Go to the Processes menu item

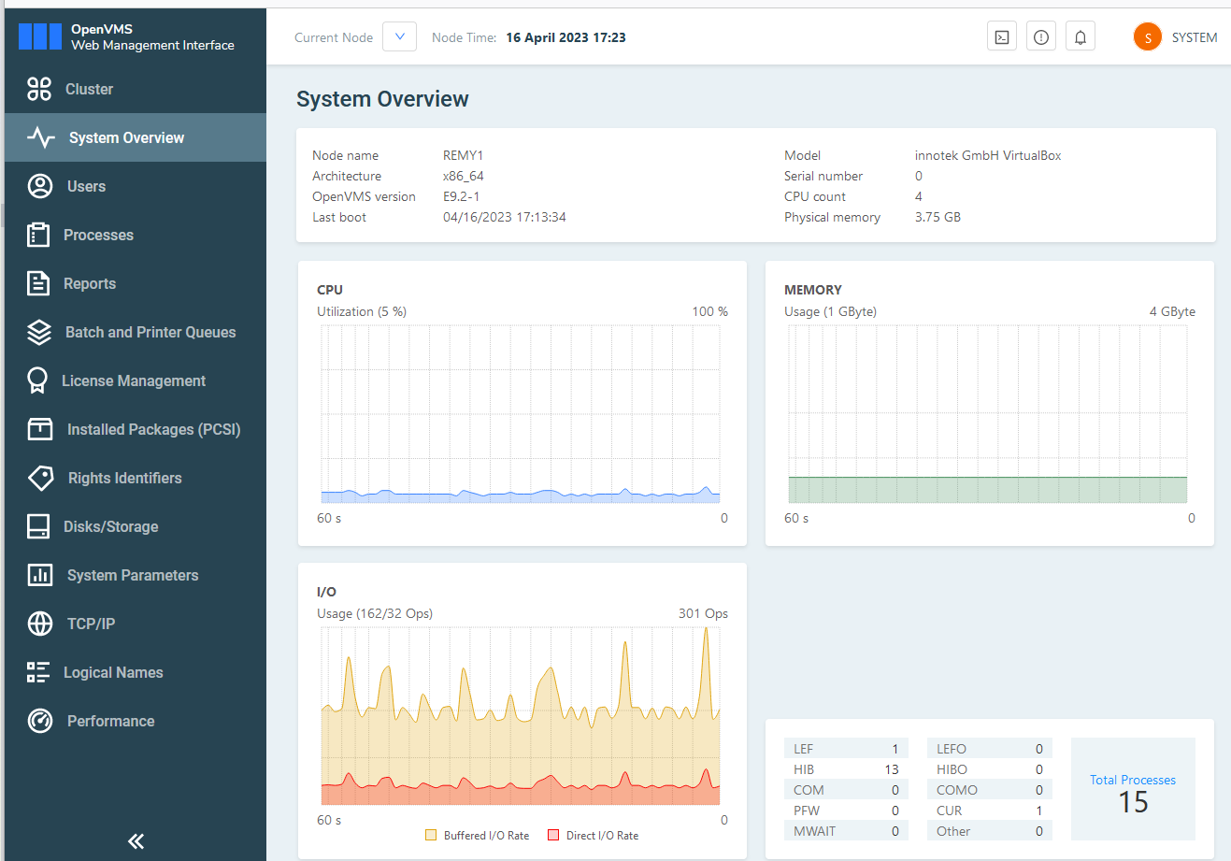tap(98, 235)
